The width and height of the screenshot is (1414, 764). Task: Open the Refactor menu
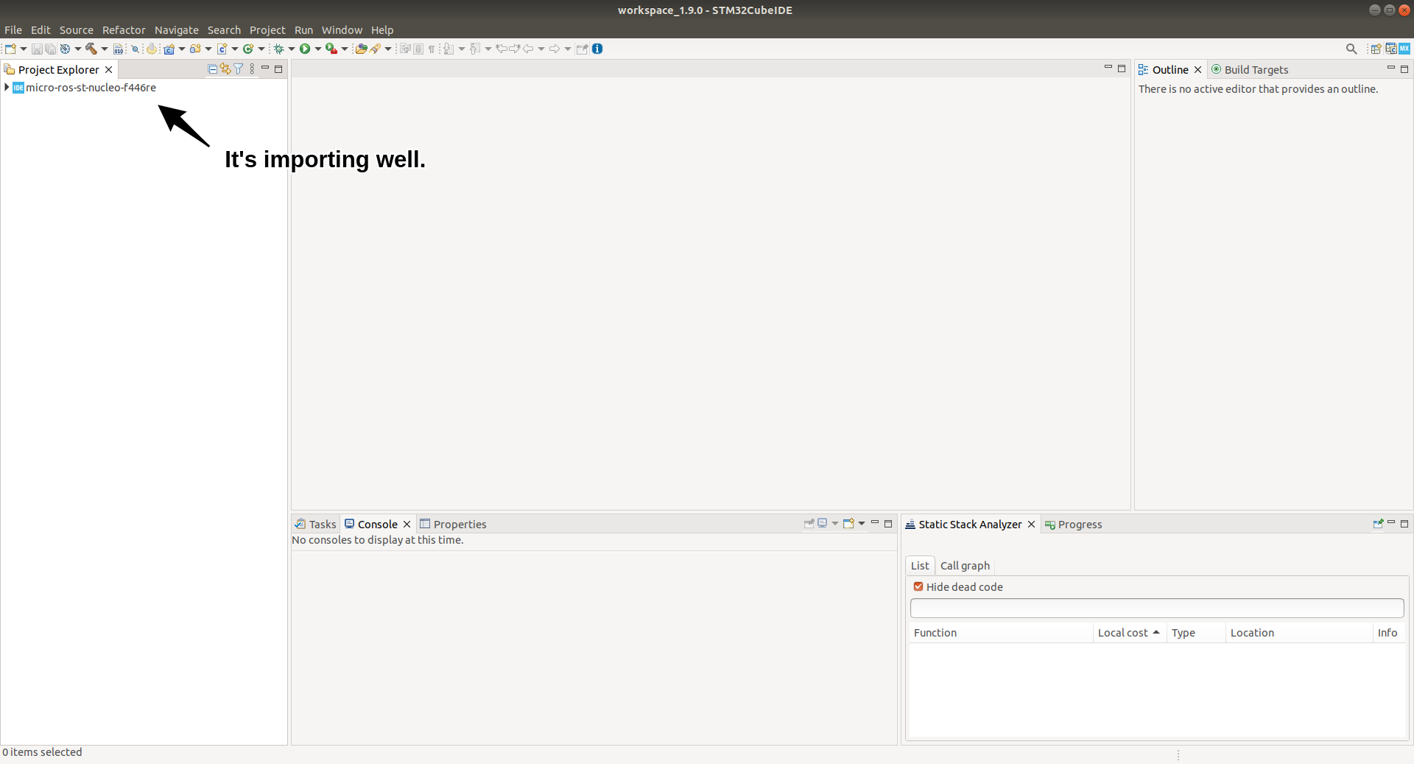click(124, 30)
